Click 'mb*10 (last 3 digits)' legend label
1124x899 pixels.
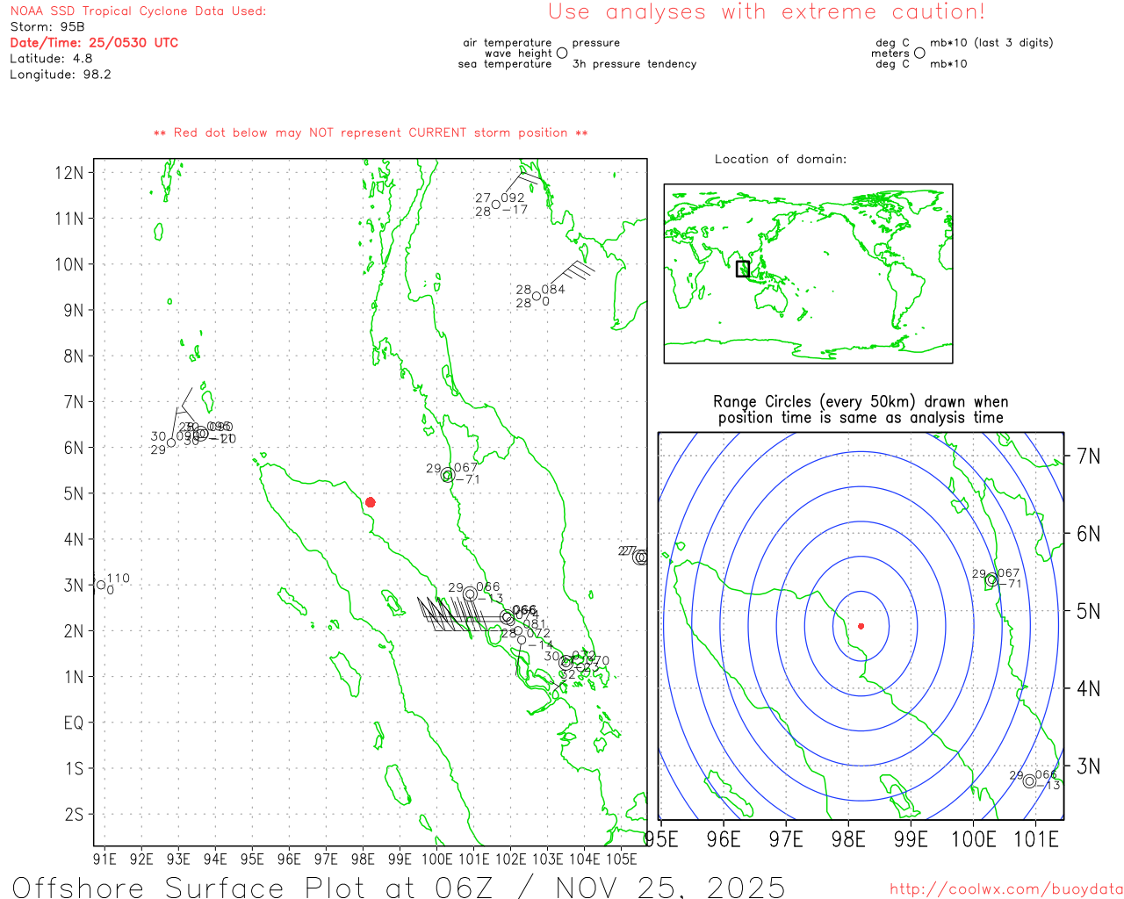click(991, 42)
